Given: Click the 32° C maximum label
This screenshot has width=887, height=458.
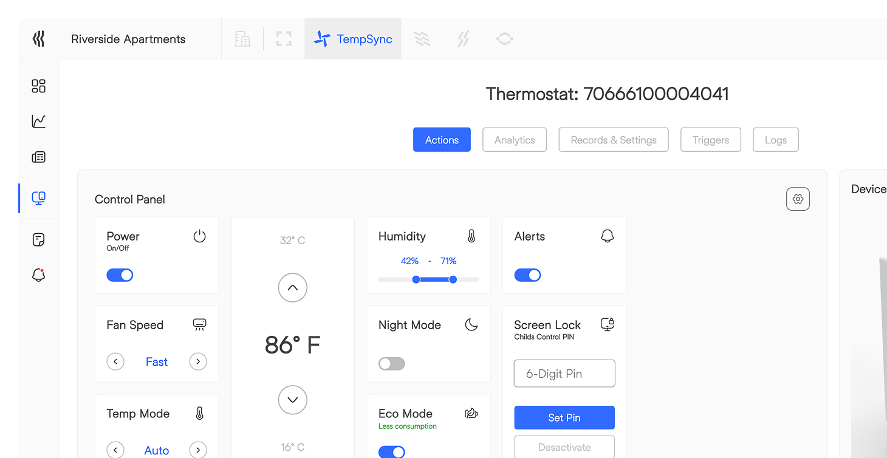Looking at the screenshot, I should tap(293, 241).
